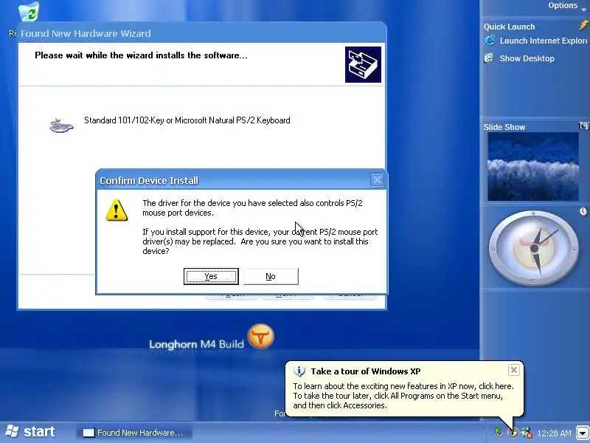Click the Show Desktop text link
The width and height of the screenshot is (590, 443).
point(527,58)
